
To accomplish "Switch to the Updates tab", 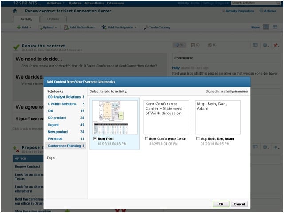I will tap(53, 19).
